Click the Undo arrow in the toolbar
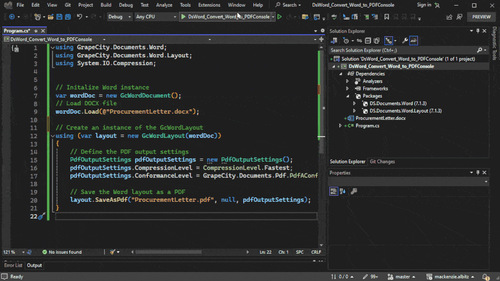The height and width of the screenshot is (281, 500). pos(80,17)
